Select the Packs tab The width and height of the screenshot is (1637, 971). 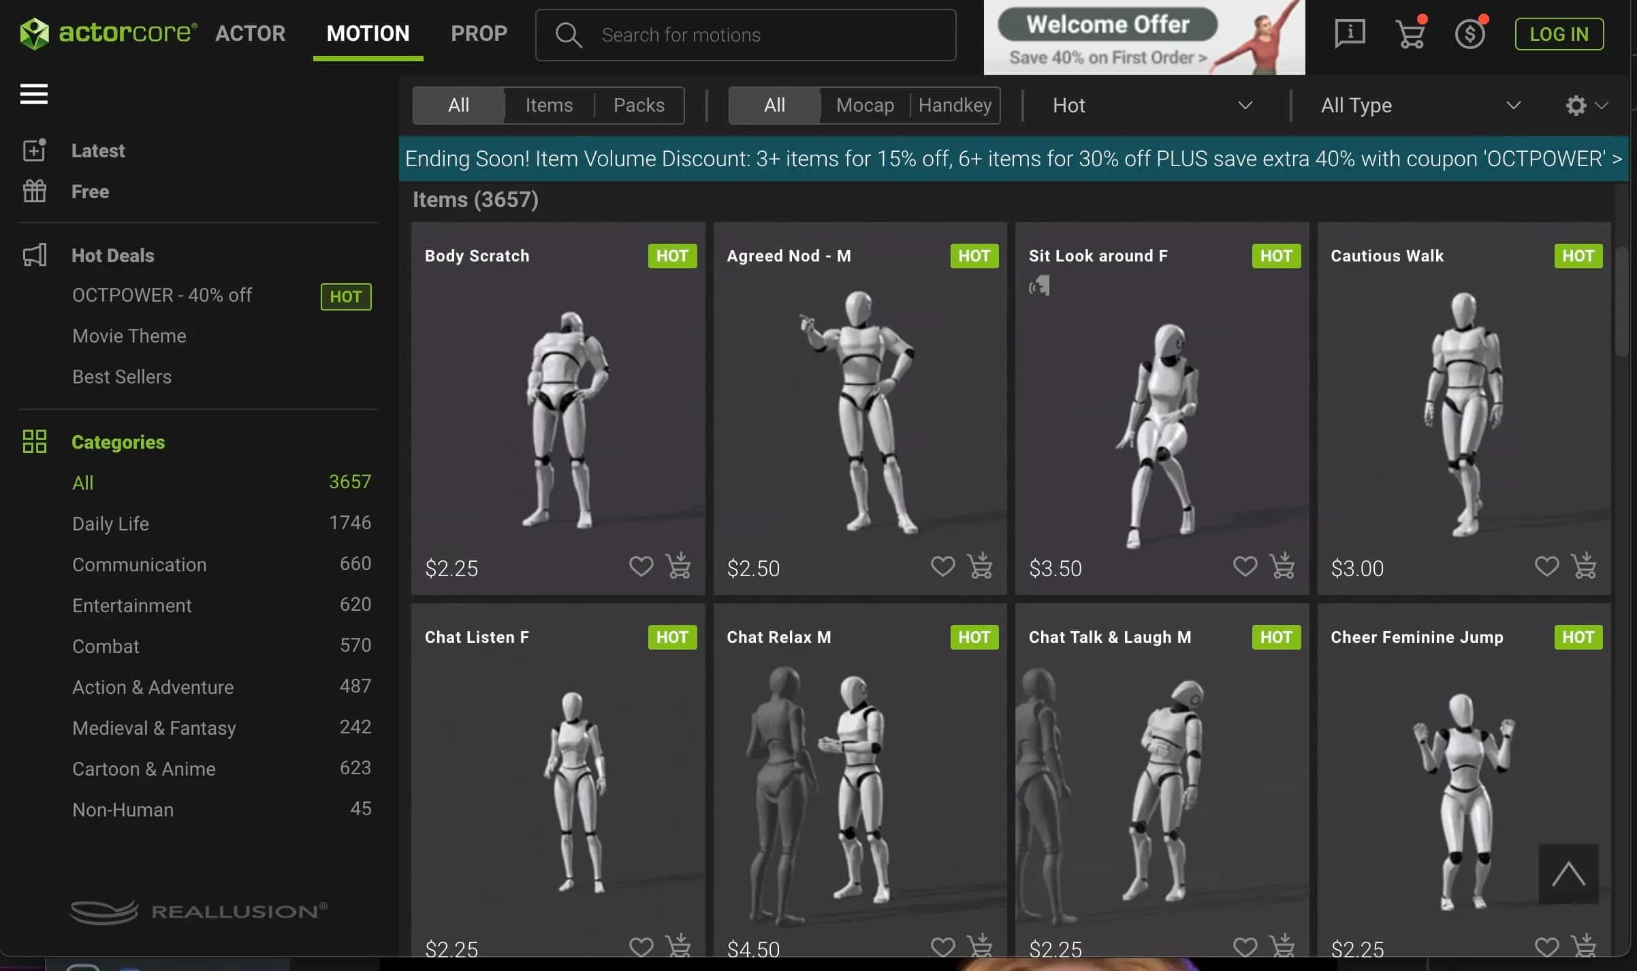coord(638,105)
